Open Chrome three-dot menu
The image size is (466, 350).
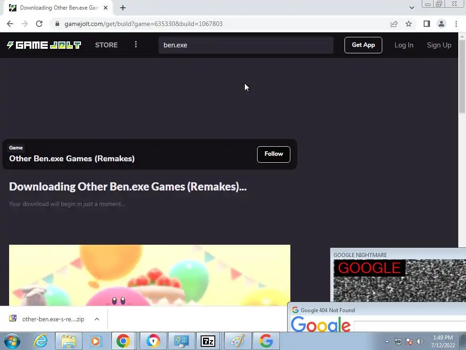[456, 24]
